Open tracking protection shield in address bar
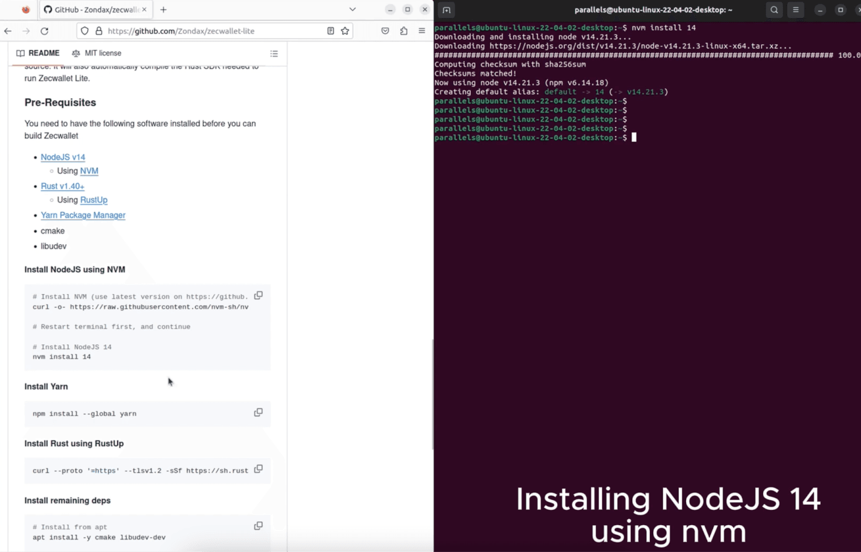Screen dimensions: 861x552 point(84,31)
